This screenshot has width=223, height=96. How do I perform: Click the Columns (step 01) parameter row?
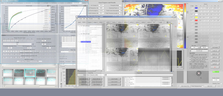click(148, 79)
